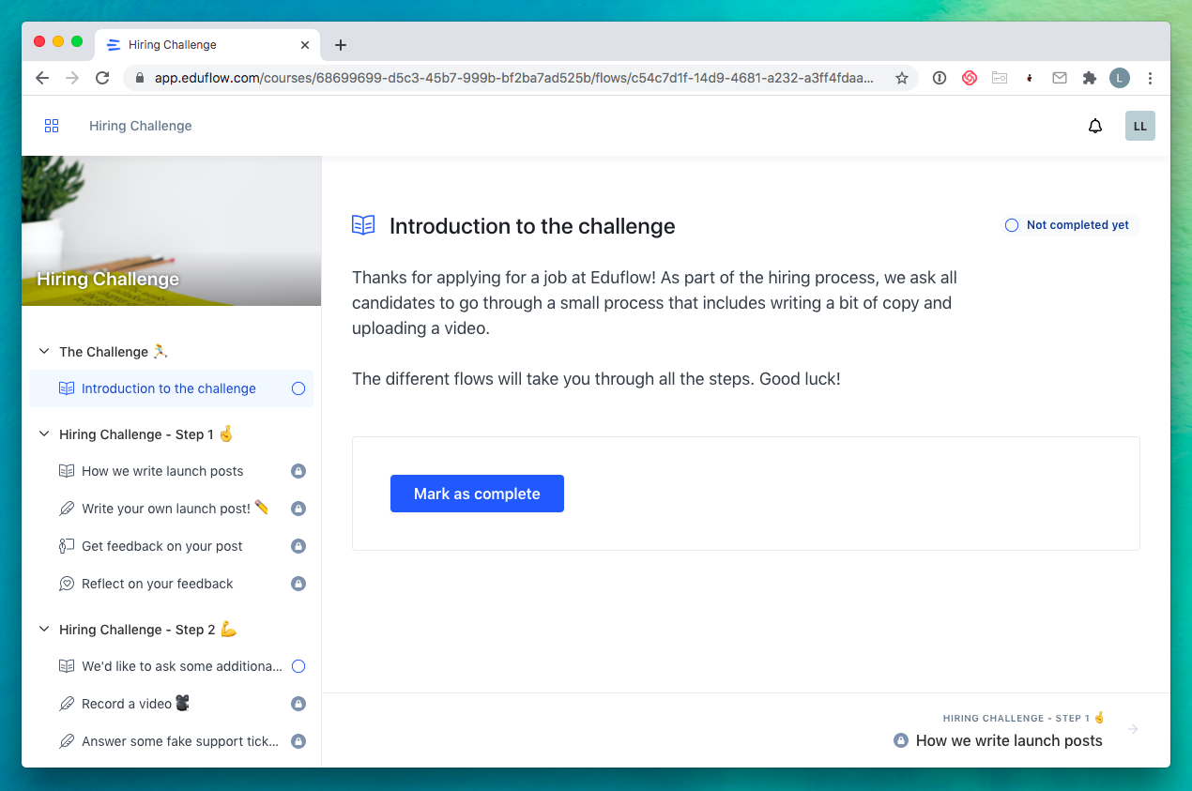Open the Chrome three-dot menu
Screen dimensions: 1192x791
[1150, 78]
